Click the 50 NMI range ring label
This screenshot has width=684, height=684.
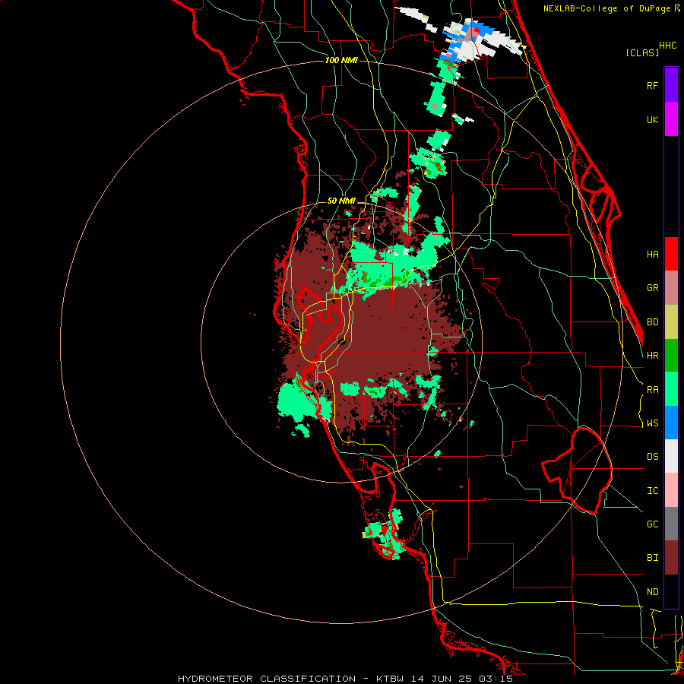(341, 201)
